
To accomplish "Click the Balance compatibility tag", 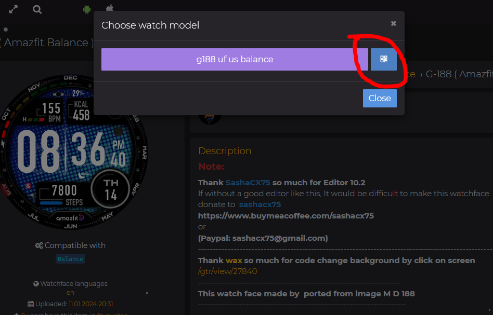I will [x=70, y=259].
